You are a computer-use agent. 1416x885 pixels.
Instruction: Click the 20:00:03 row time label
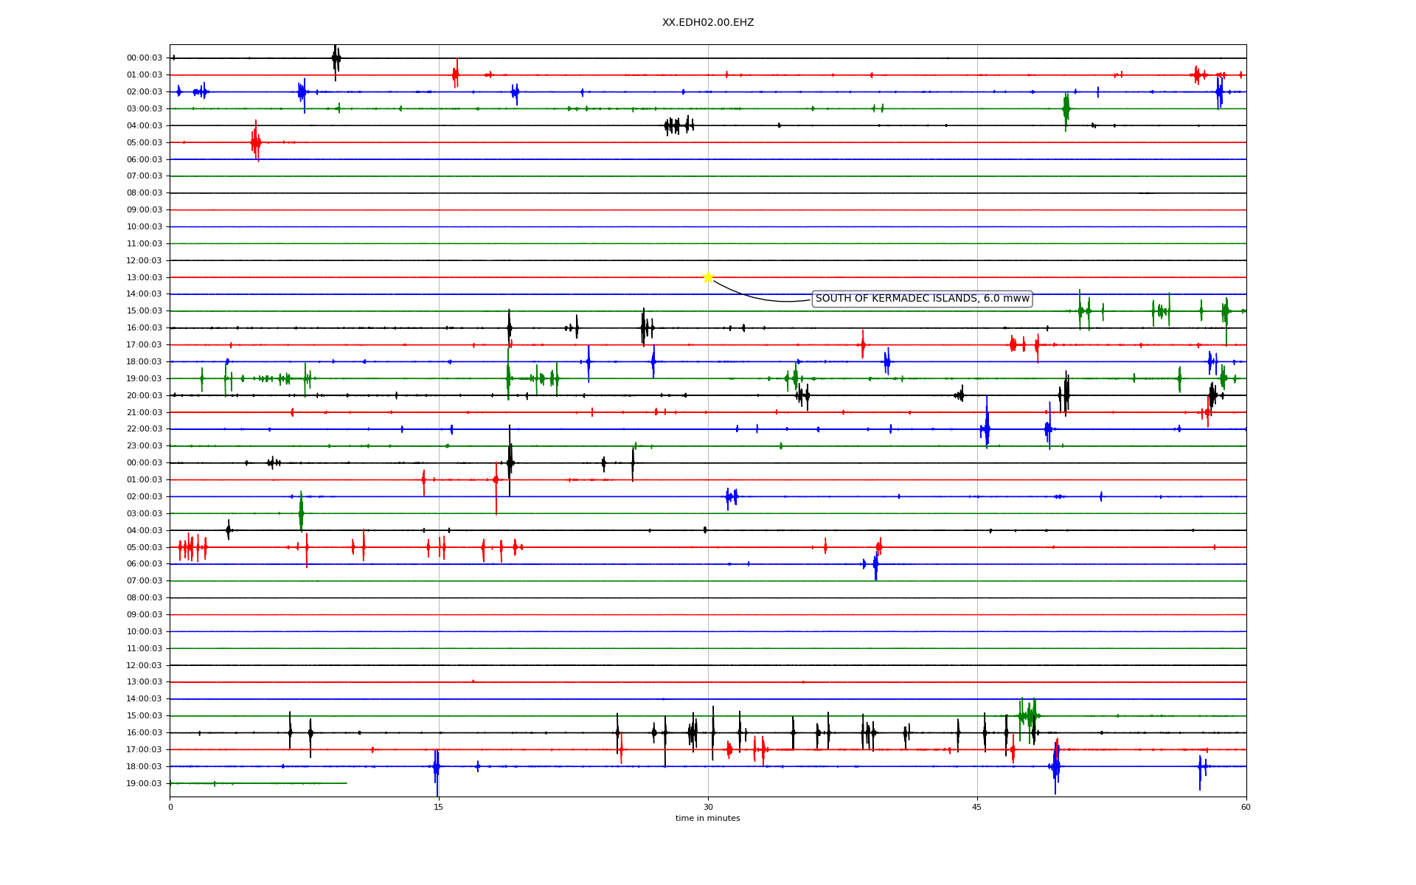click(x=144, y=395)
